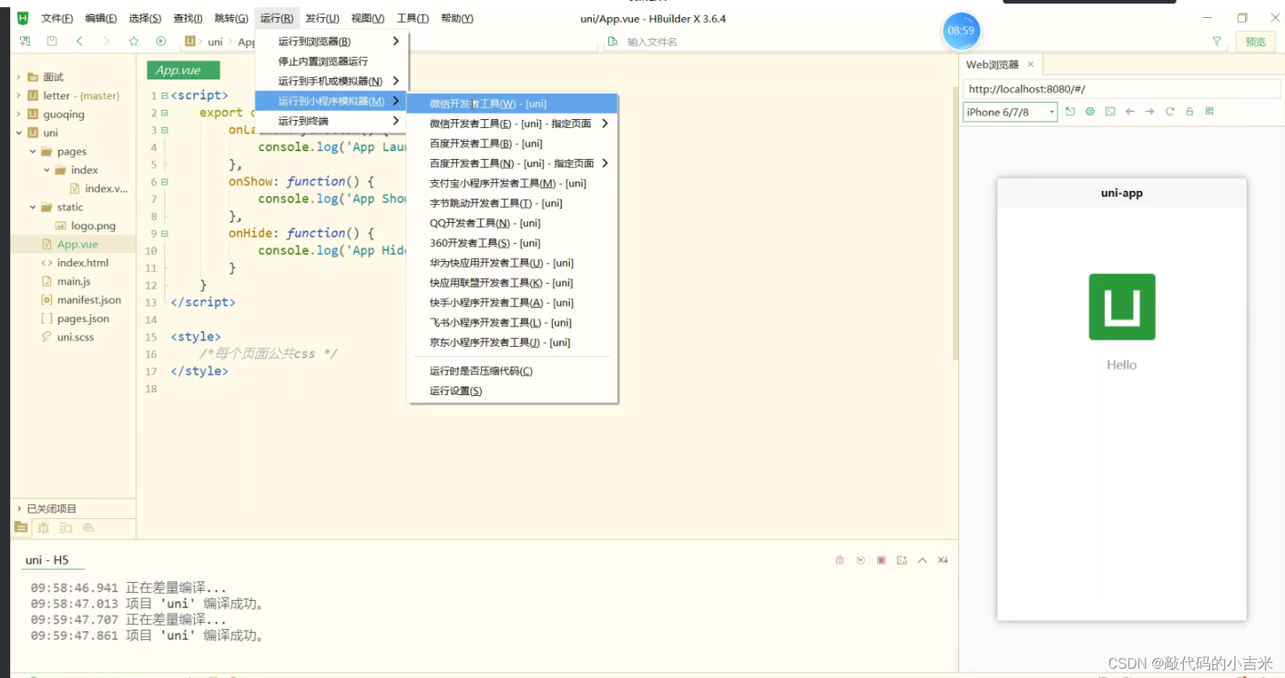Fold the script block at line 1

165,95
